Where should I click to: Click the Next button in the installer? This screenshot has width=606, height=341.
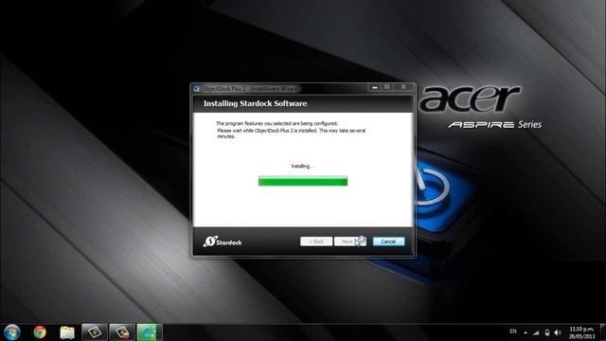tap(349, 242)
